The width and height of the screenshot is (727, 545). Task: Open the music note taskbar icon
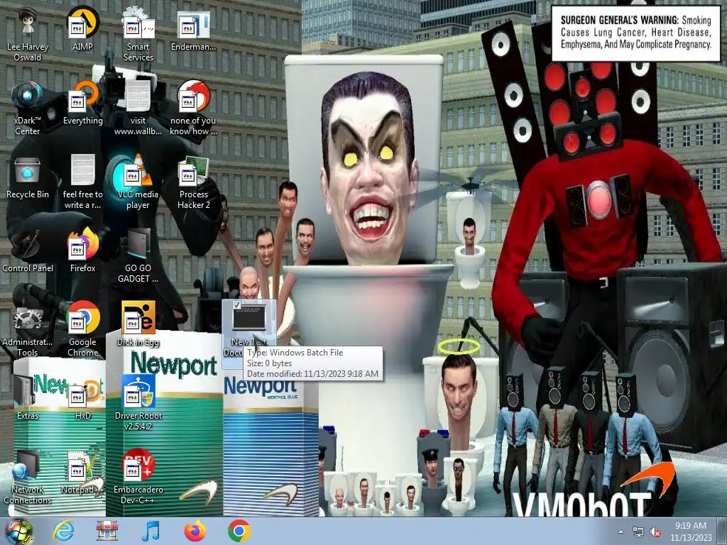(x=151, y=531)
